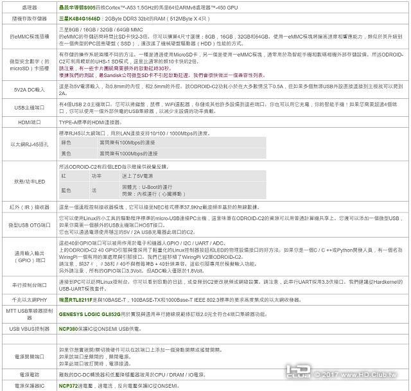Select the MTT USB集線器控制器 label

pos(30,314)
